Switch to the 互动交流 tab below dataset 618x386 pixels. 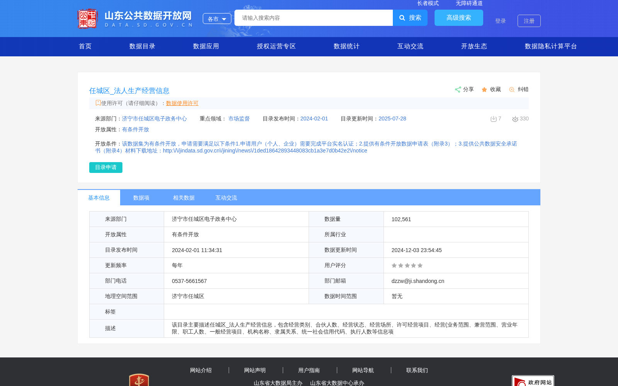226,198
